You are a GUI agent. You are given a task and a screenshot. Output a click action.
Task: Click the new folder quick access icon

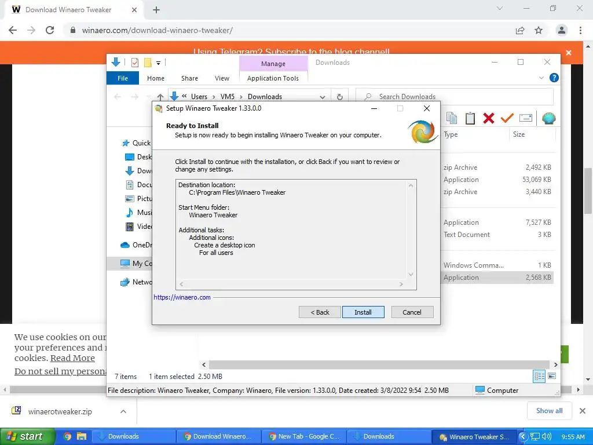148,63
